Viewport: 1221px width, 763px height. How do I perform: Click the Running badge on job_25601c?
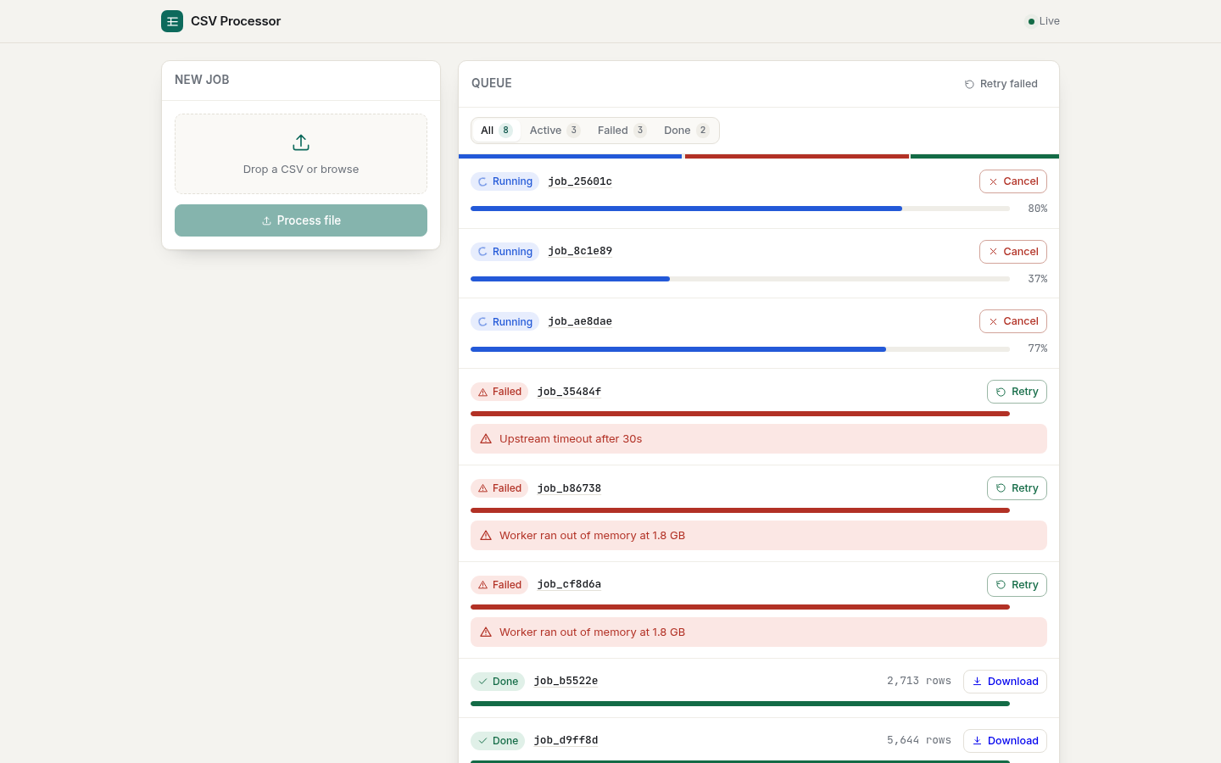pyautogui.click(x=505, y=181)
